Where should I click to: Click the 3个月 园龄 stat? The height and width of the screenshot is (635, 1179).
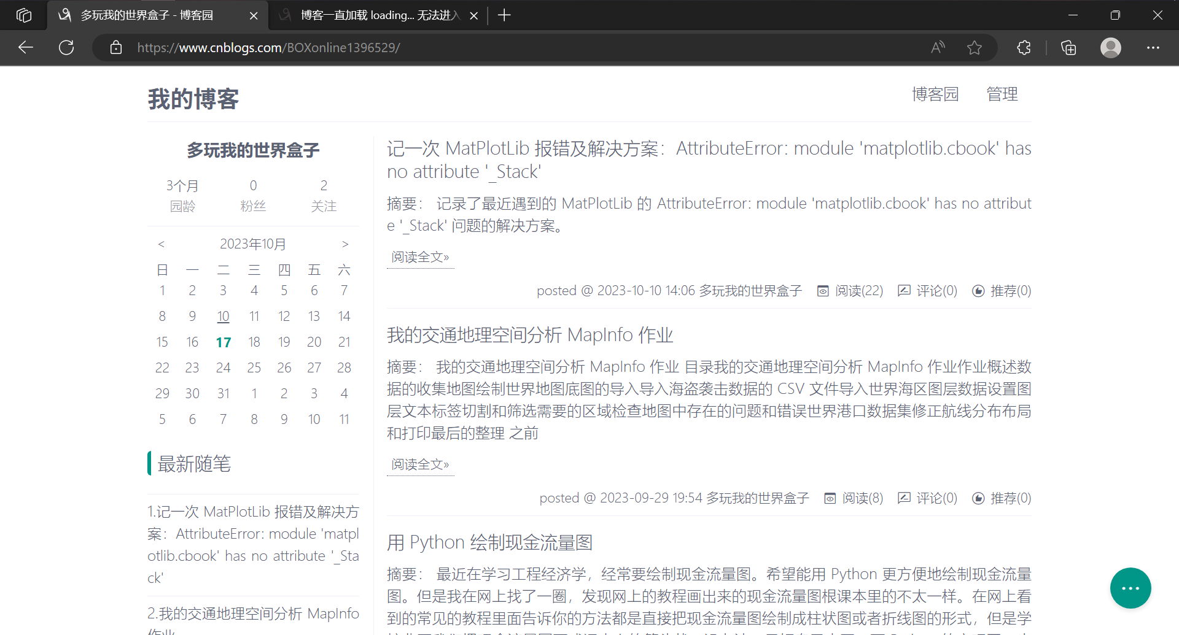(182, 196)
